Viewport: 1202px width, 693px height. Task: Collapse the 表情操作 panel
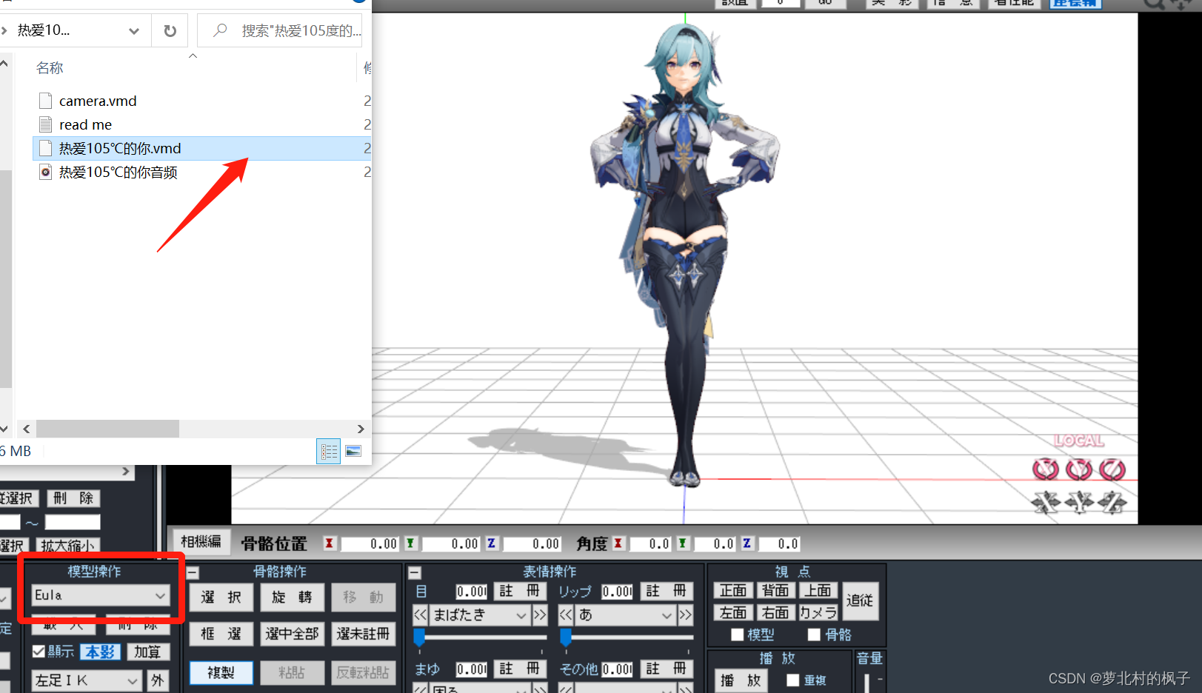point(415,572)
